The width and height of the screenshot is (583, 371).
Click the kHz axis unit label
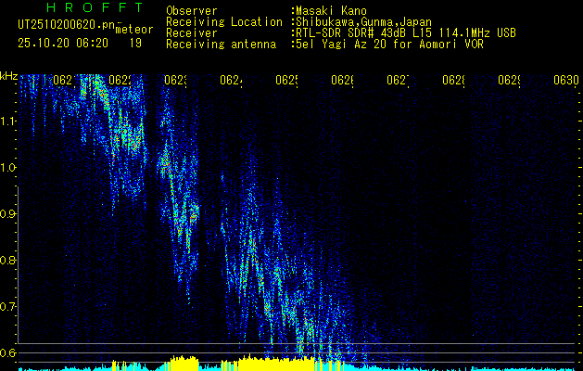coord(8,76)
